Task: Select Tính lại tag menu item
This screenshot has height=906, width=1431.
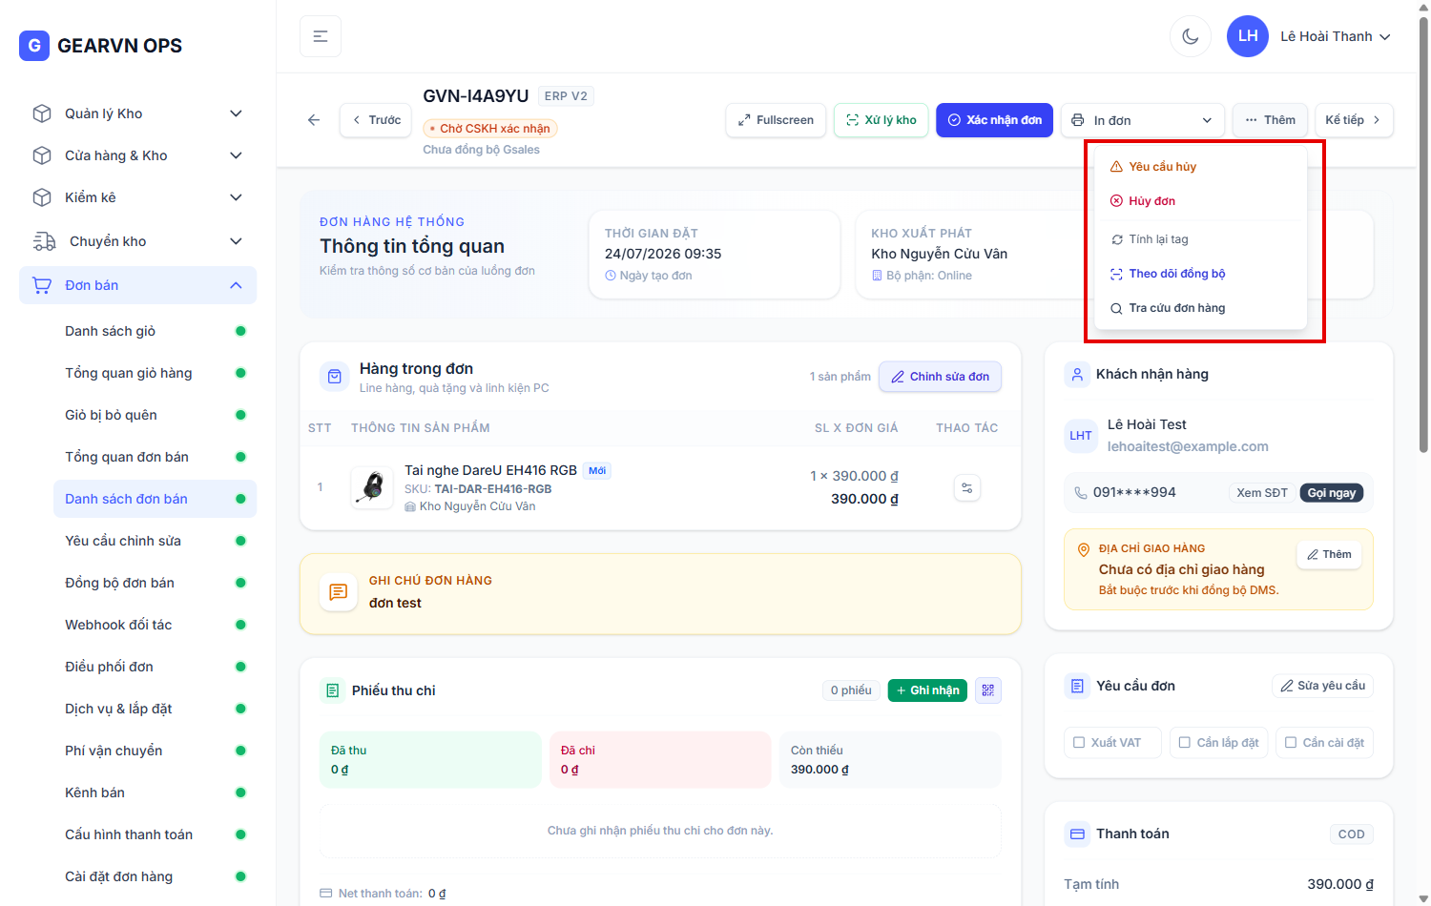Action: 1200,239
